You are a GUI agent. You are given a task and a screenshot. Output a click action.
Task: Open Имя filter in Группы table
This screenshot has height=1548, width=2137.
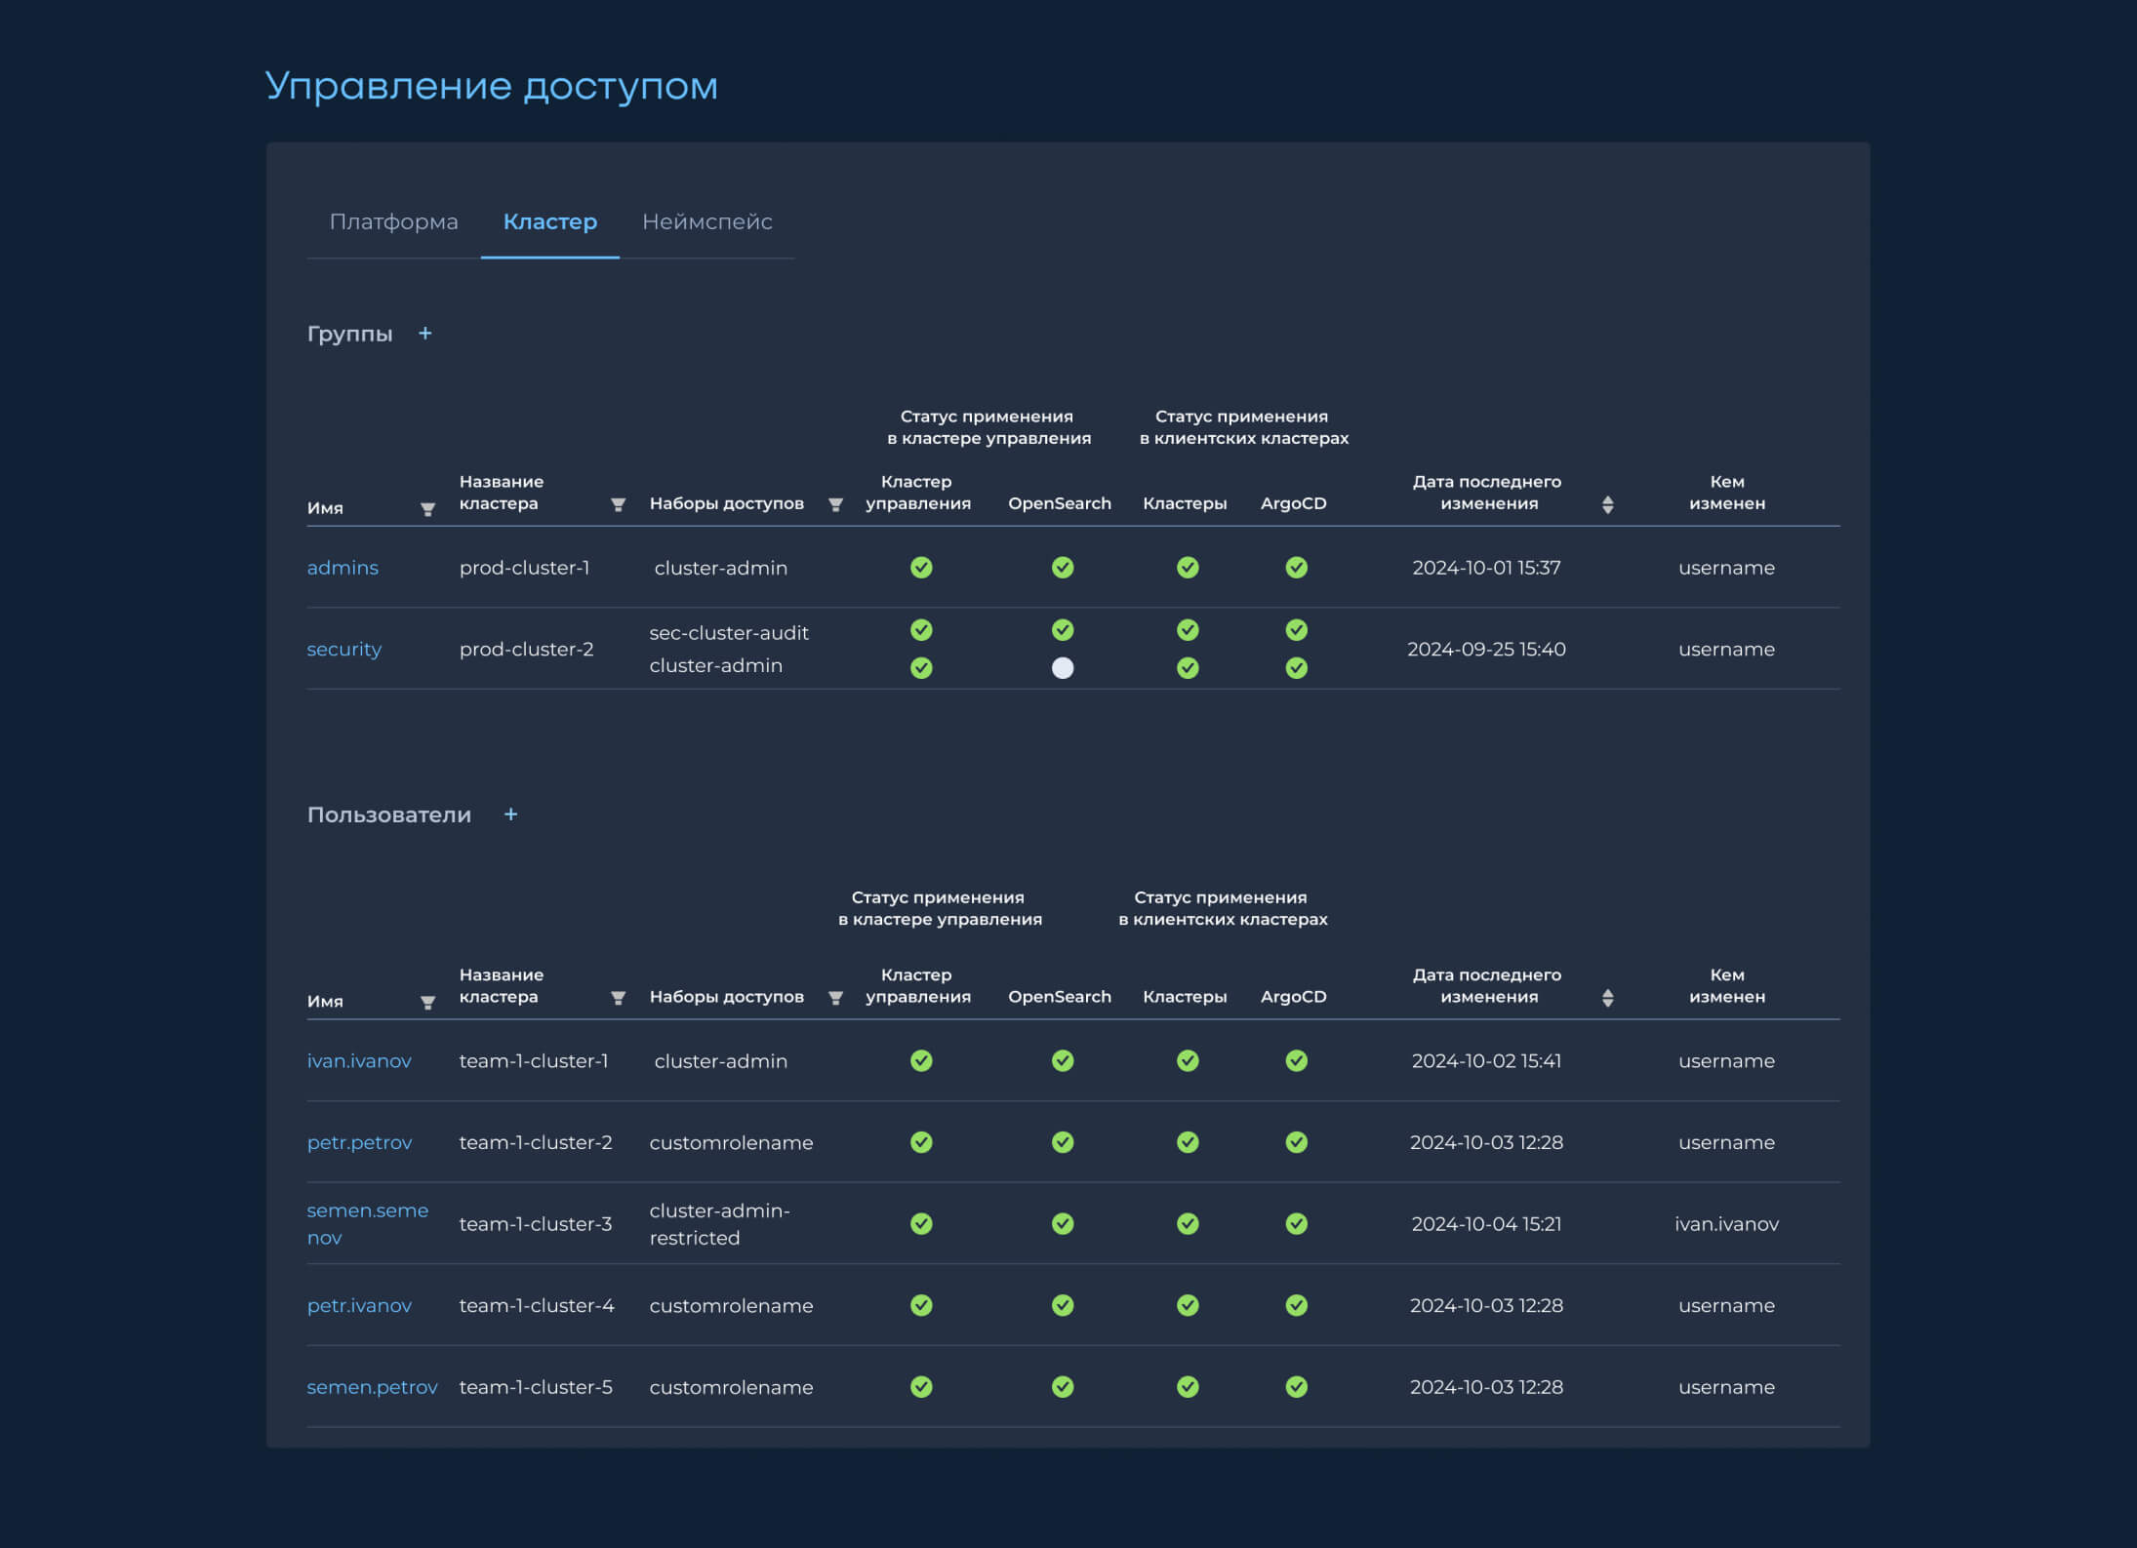tap(427, 509)
